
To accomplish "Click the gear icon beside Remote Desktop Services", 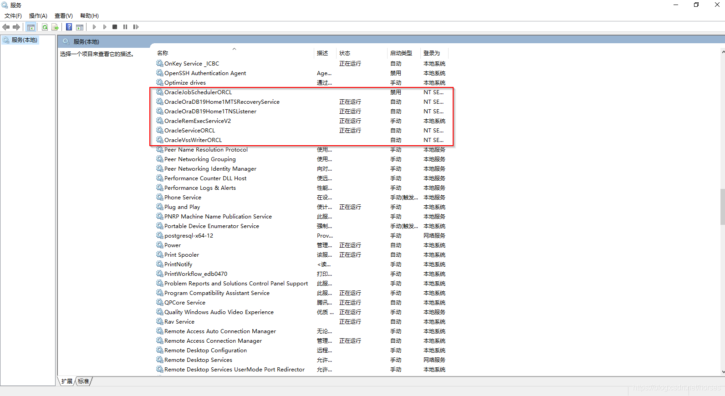I will point(159,360).
